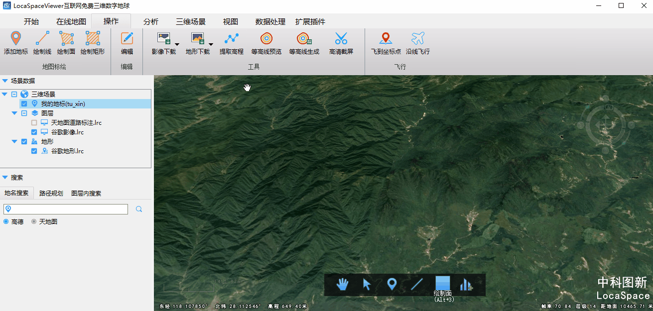
Task: Click the 提取高程 extract elevation tool
Action: coord(232,43)
